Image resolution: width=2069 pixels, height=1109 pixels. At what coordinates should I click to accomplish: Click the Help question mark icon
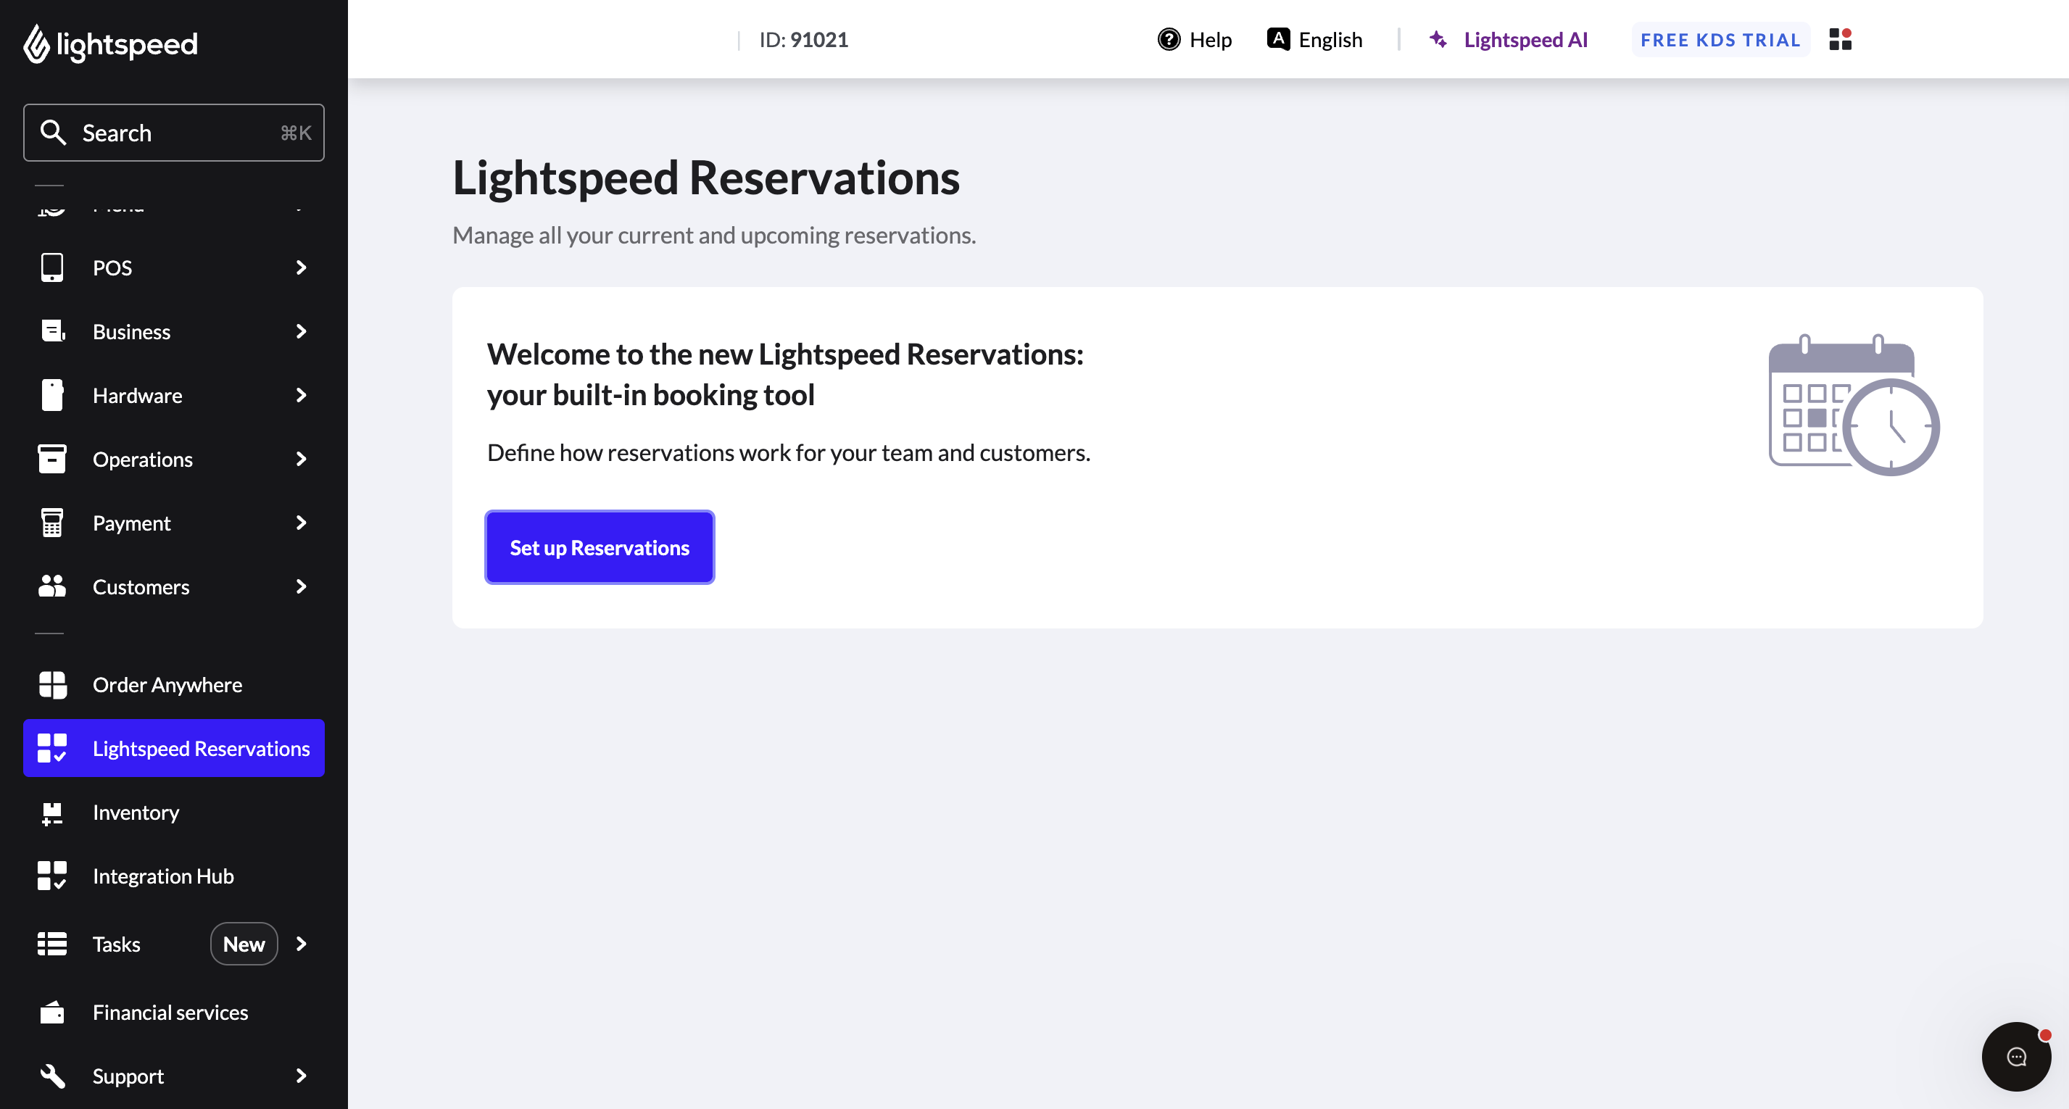point(1169,39)
